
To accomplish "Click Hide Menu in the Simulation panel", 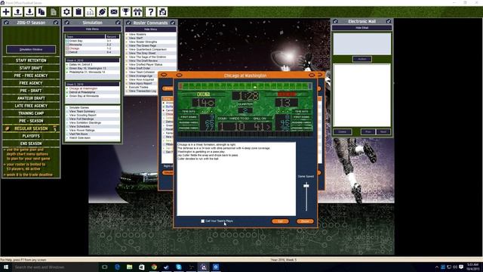I will pyautogui.click(x=92, y=29).
